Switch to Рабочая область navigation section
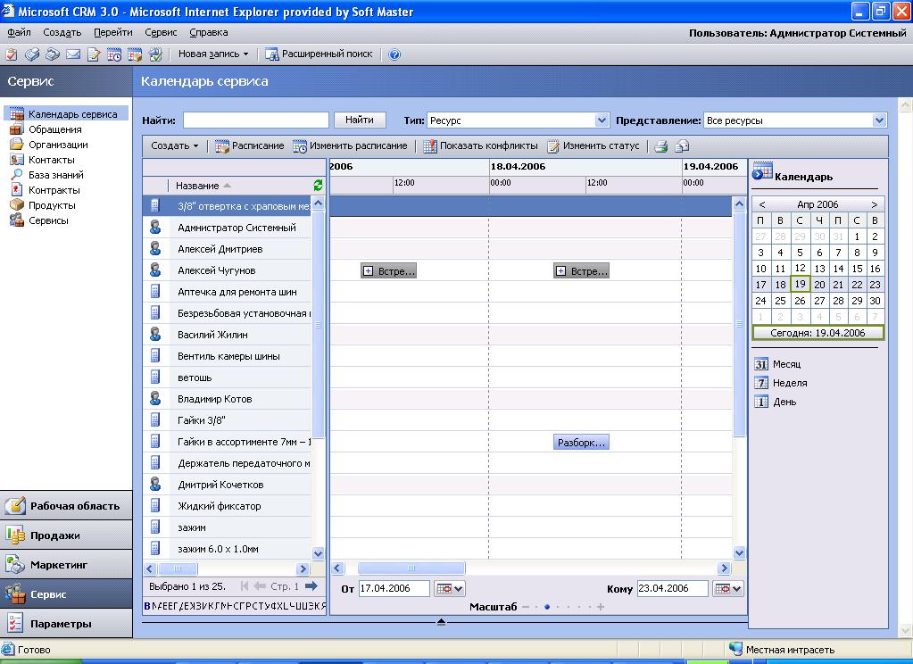The image size is (913, 664). (66, 505)
